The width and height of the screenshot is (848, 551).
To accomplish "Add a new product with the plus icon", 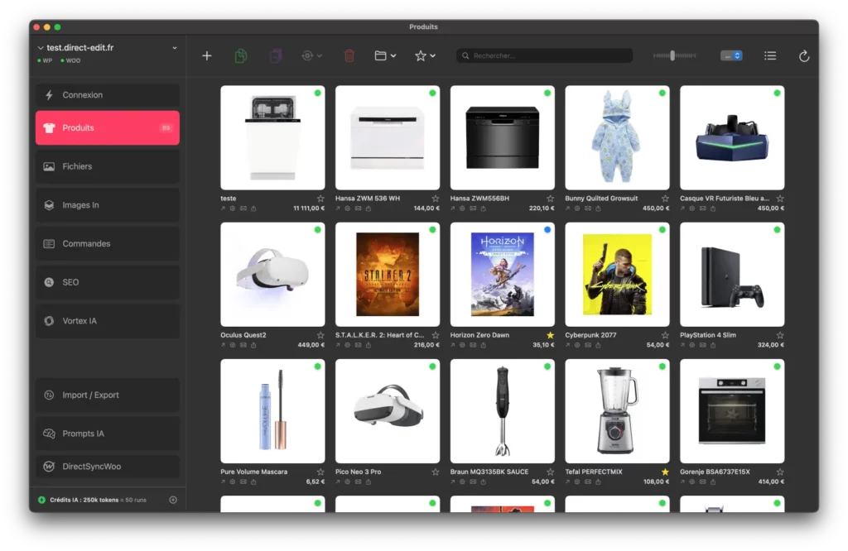I will point(206,55).
